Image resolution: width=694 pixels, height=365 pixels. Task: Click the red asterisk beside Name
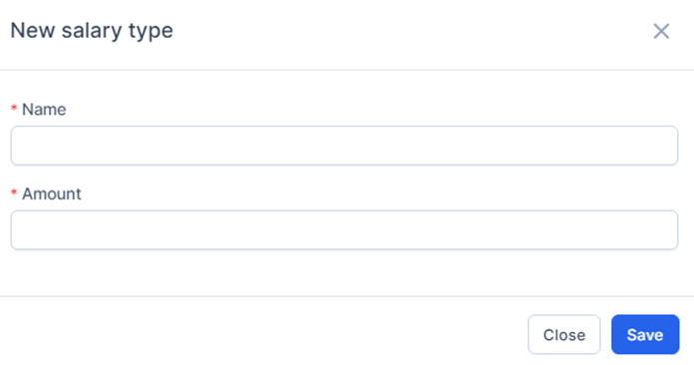[14, 108]
